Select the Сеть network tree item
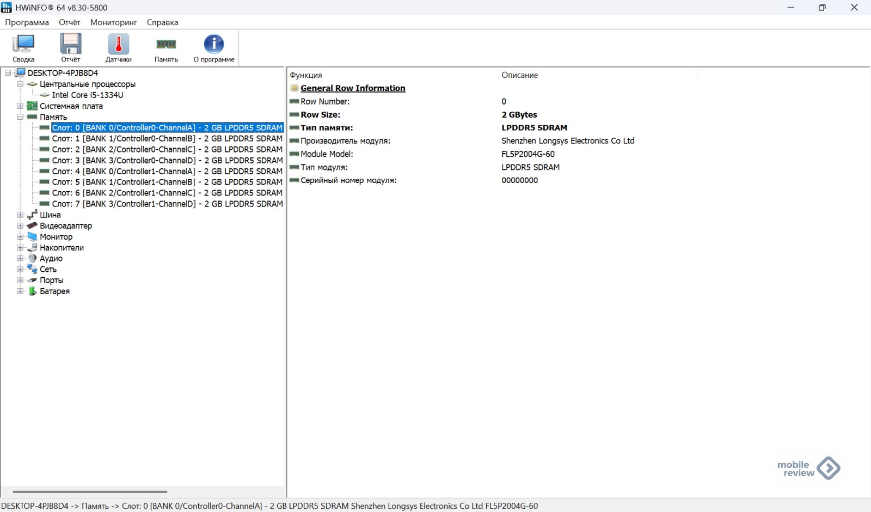871x512 pixels. coord(48,270)
